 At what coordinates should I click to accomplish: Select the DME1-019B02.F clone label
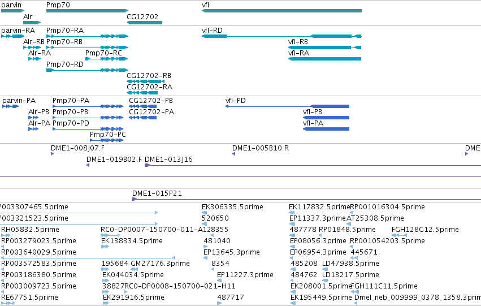(114, 160)
